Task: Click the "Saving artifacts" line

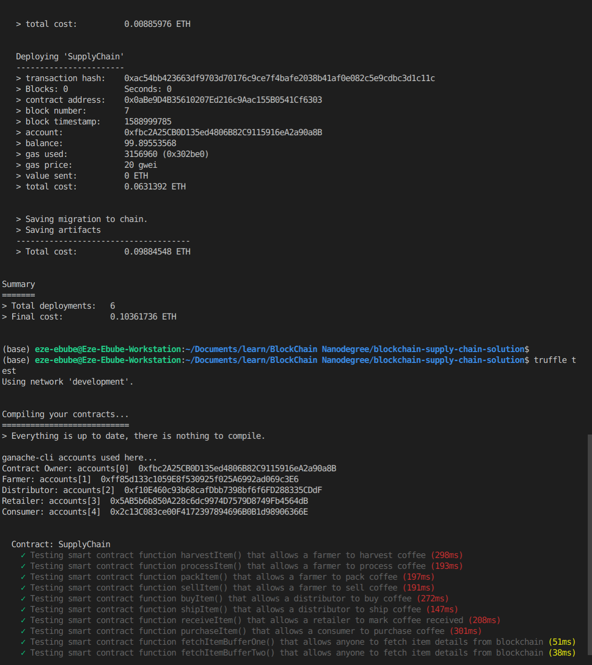Action: click(x=58, y=230)
